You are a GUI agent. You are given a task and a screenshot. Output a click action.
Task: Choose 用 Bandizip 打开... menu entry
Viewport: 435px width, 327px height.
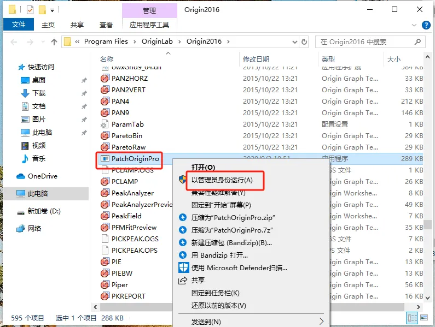click(x=219, y=255)
